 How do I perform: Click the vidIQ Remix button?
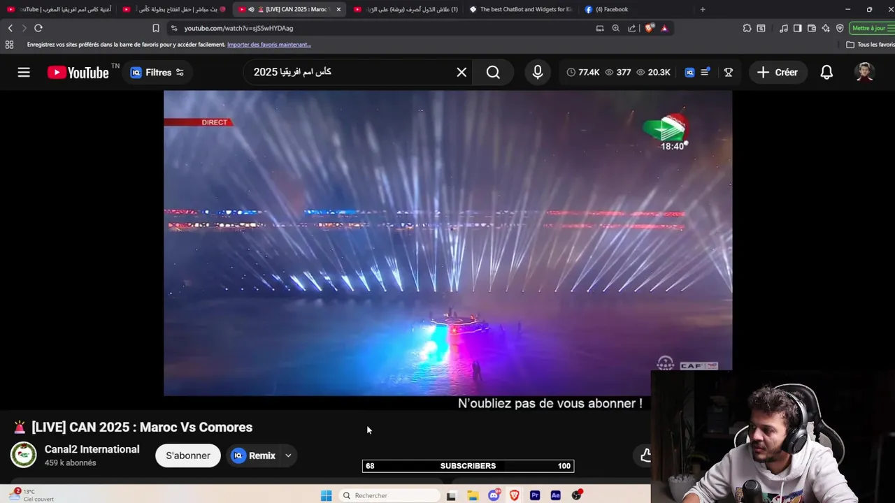255,455
